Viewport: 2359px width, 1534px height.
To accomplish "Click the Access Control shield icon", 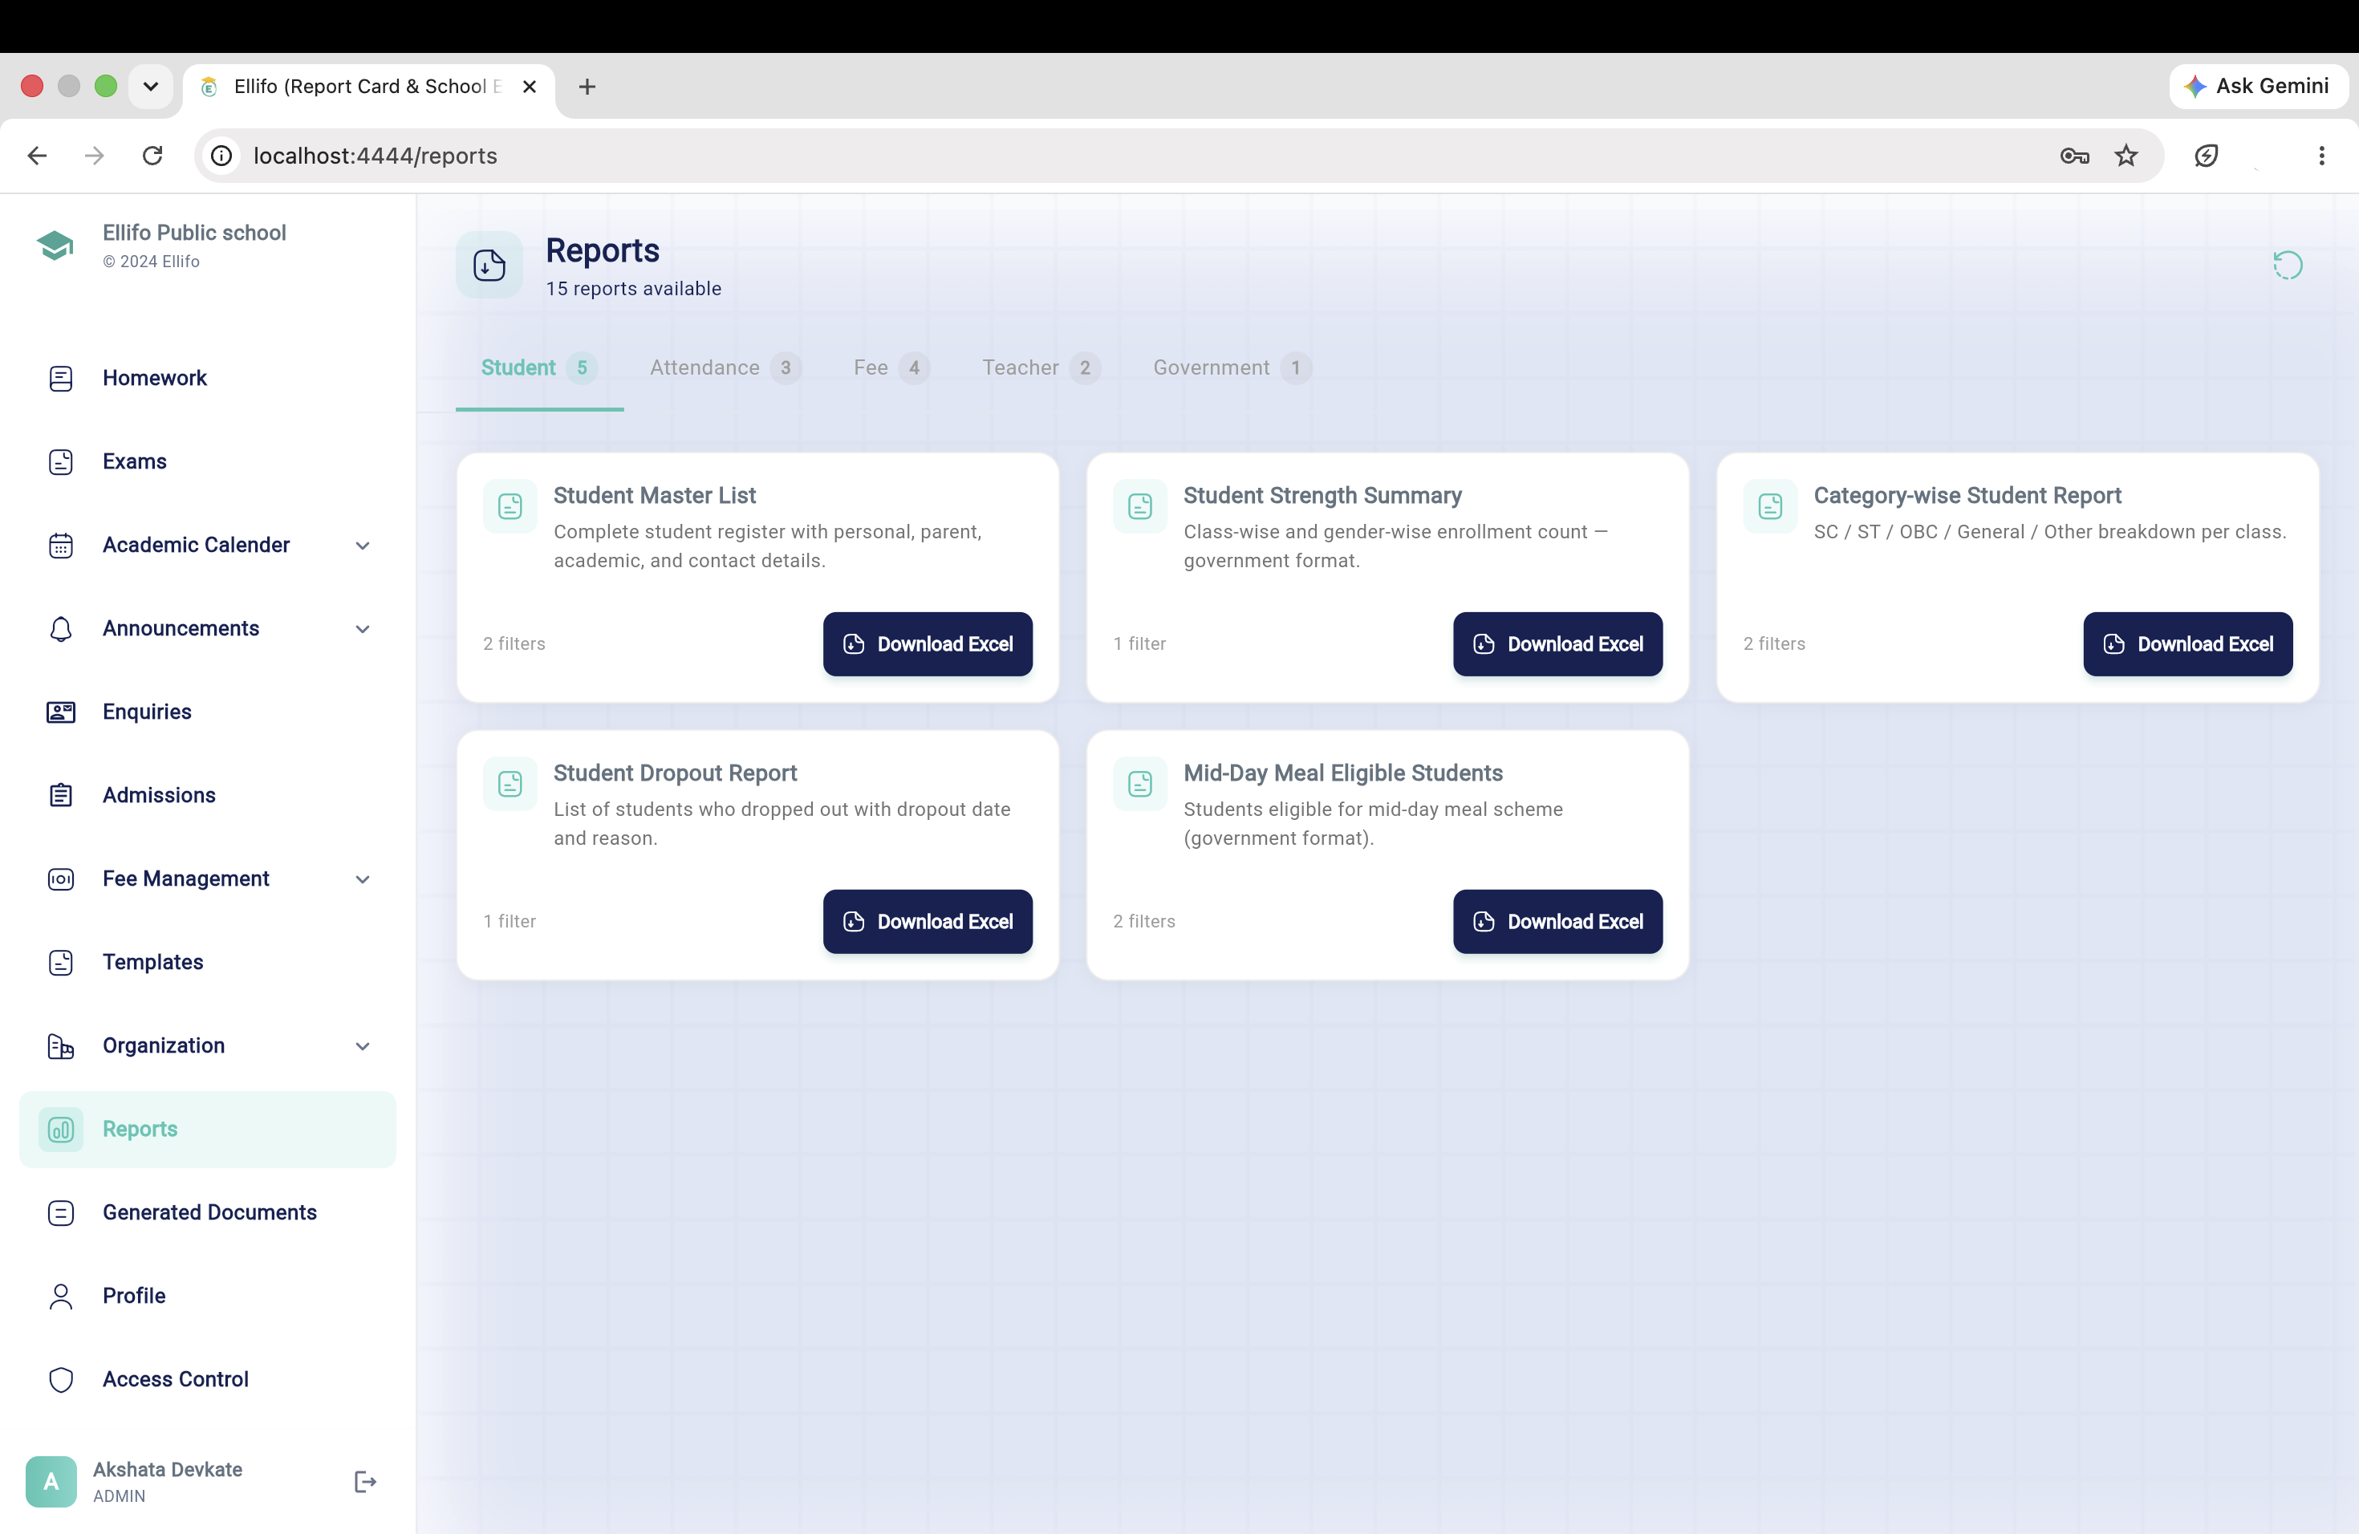I will (x=60, y=1379).
